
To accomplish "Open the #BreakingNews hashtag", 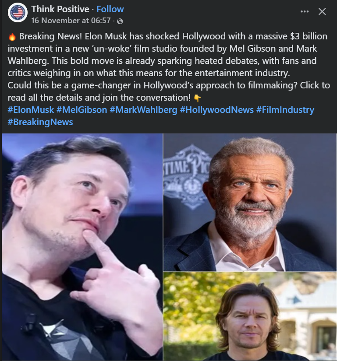I will 40,122.
